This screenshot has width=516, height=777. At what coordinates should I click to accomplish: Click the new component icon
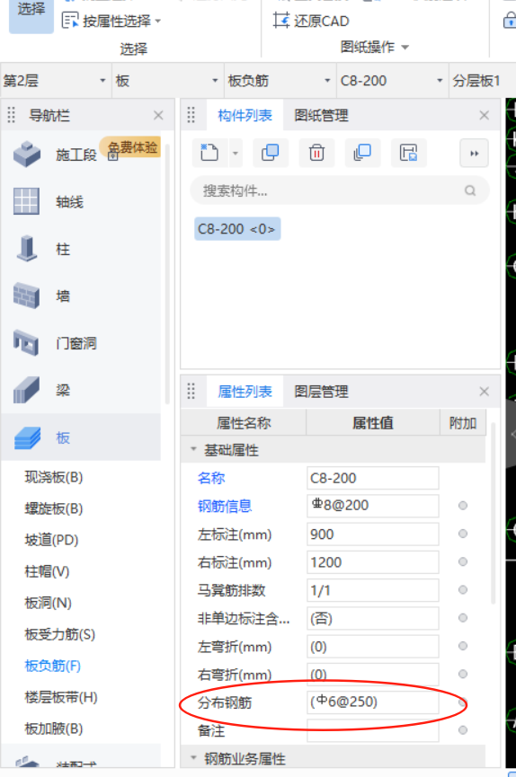[x=209, y=153]
